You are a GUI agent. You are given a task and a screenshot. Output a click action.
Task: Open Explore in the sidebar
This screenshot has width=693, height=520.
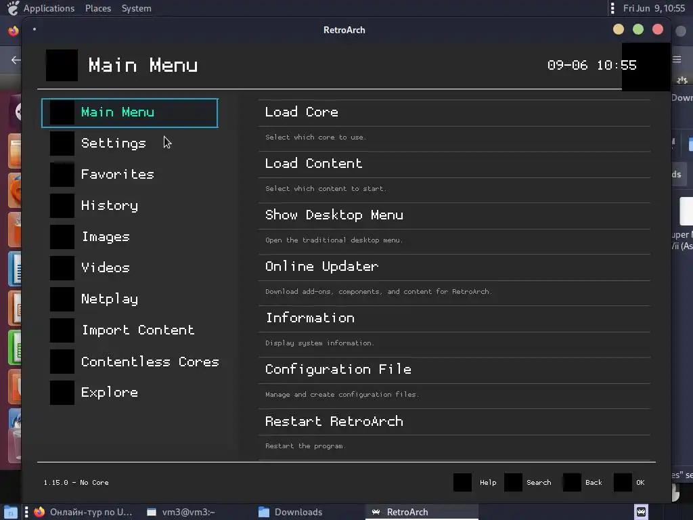[109, 393]
